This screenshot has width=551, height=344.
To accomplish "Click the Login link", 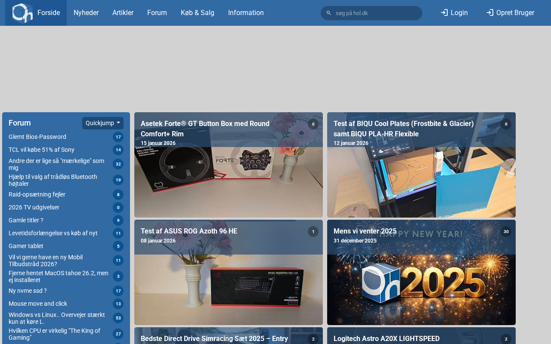I will click(x=454, y=13).
